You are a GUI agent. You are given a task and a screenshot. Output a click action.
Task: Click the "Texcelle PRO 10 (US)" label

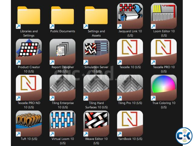pyautogui.click(x=164, y=69)
